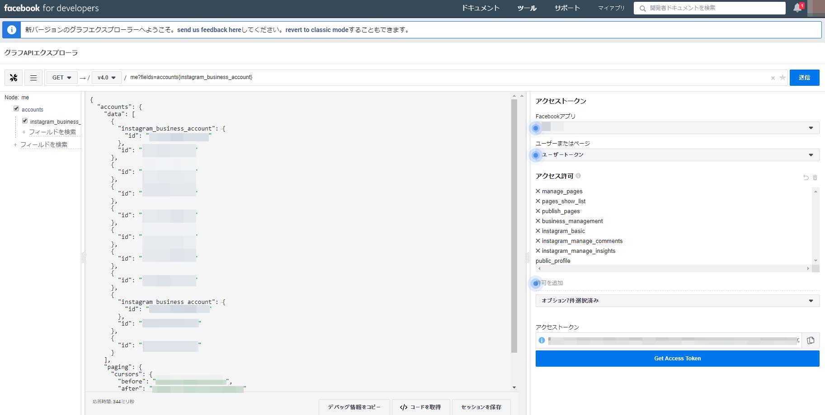Uncheck the instagram_business_account checkbox

(25, 121)
